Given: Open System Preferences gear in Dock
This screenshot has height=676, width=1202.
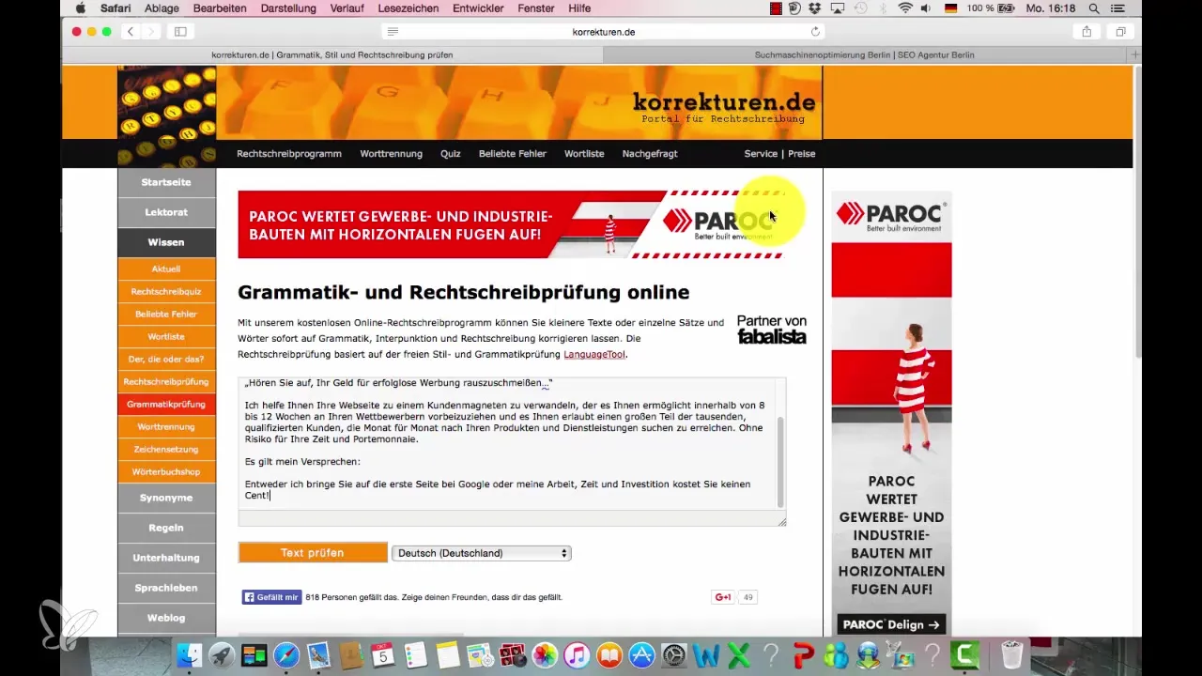Looking at the screenshot, I should (674, 654).
